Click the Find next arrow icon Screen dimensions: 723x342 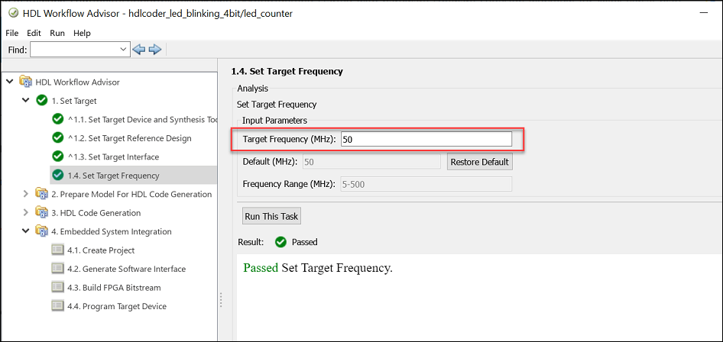pos(155,50)
